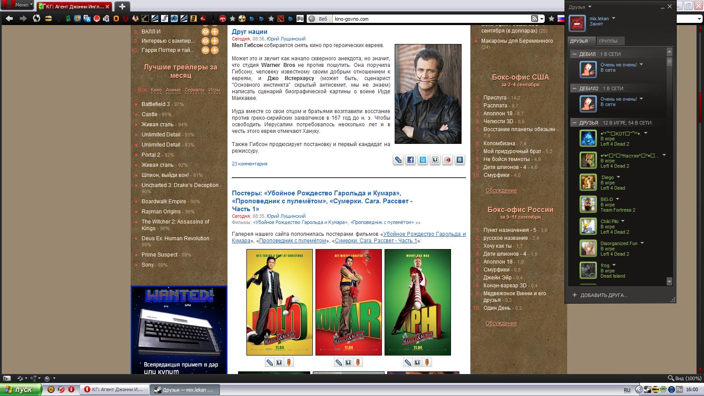704x396 pixels.
Task: Click plus button beside Интервью с вампир
Action: coord(215,41)
